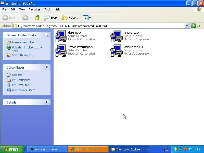This screenshot has width=204, height=153.
Task: Click the share folder icon
Action: pos(9,55)
